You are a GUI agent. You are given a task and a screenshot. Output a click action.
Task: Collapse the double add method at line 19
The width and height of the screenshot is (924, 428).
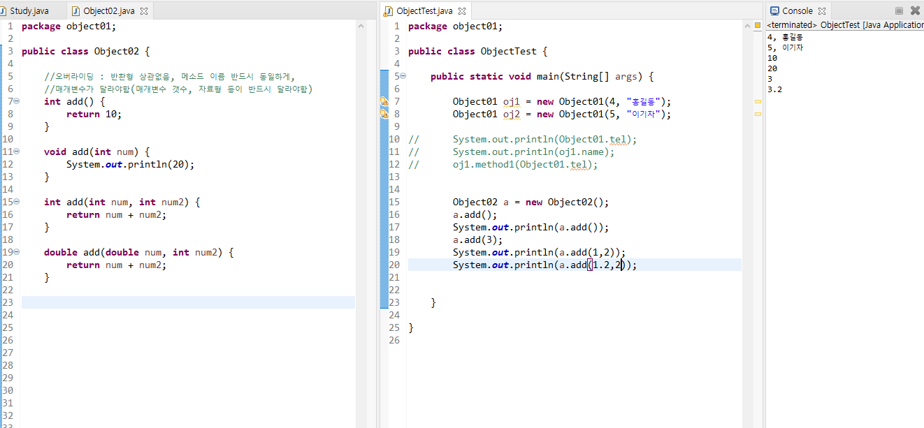pos(17,252)
